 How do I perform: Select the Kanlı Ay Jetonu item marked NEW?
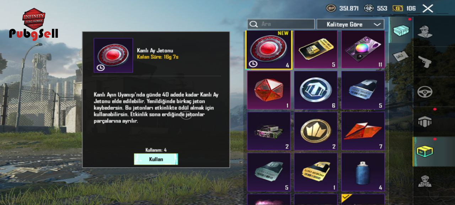tap(268, 49)
